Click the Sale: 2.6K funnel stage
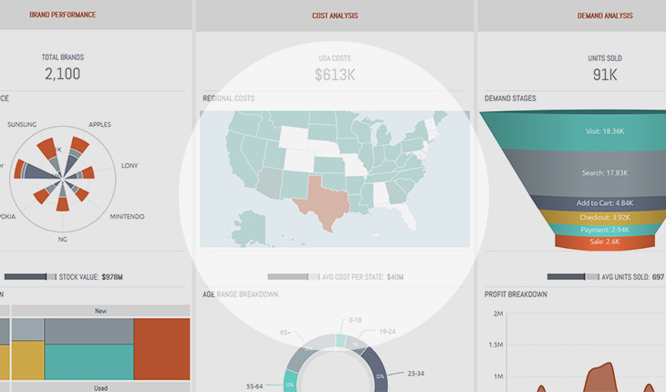Viewport: 666px width, 392px height. [x=605, y=242]
